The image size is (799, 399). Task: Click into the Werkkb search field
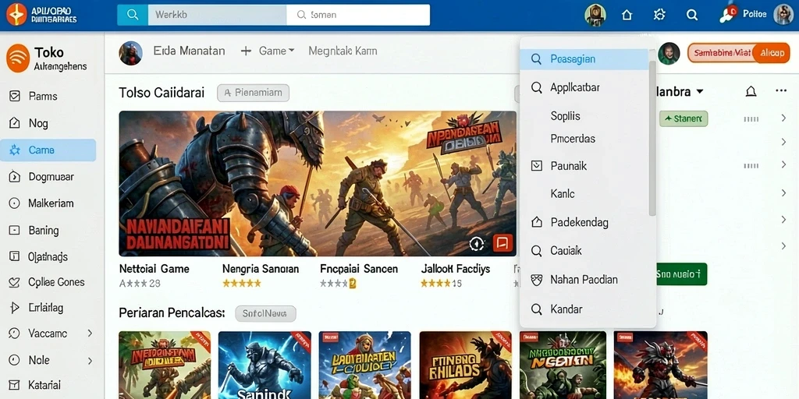click(x=217, y=15)
